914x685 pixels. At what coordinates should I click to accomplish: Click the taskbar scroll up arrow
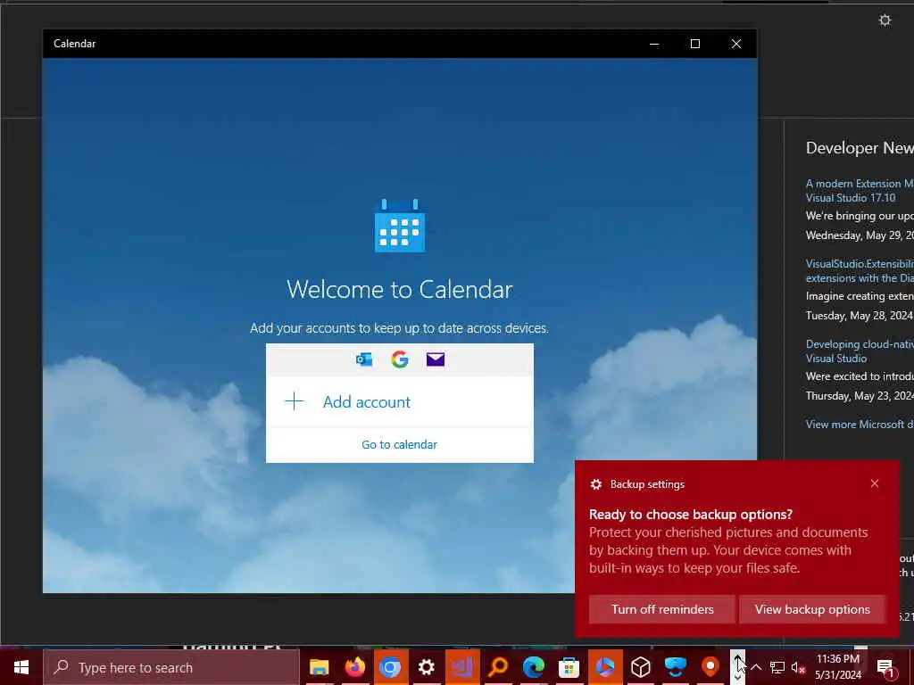[738, 658]
